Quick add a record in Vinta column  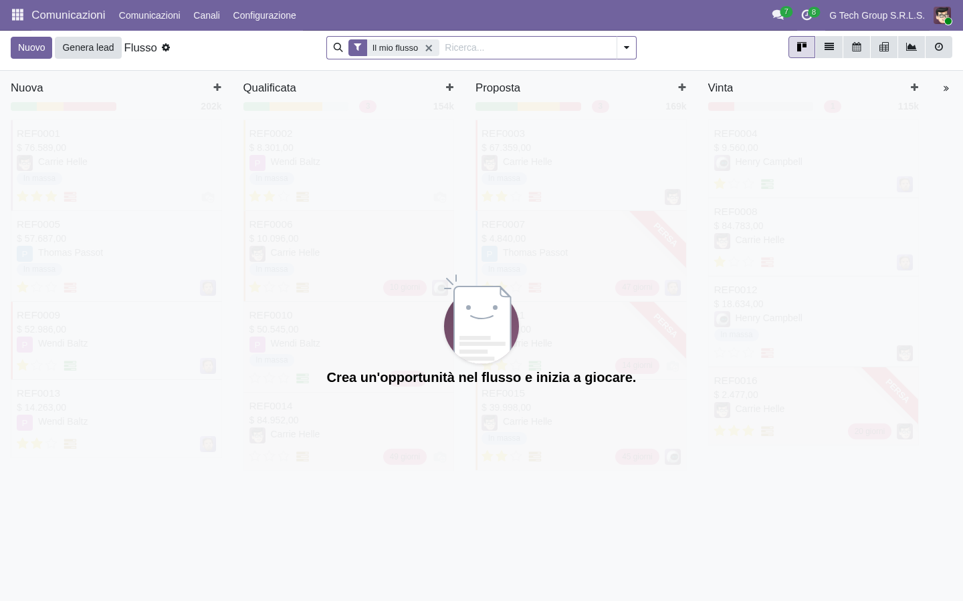tap(914, 87)
